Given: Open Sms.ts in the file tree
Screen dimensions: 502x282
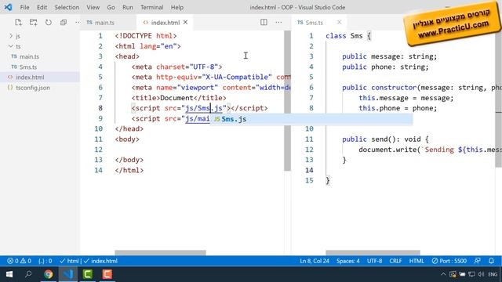Looking at the screenshot, I should [28, 67].
